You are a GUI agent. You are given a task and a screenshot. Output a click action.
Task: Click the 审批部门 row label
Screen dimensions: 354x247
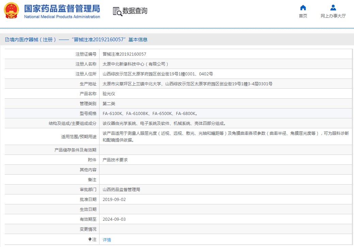click(x=88, y=190)
